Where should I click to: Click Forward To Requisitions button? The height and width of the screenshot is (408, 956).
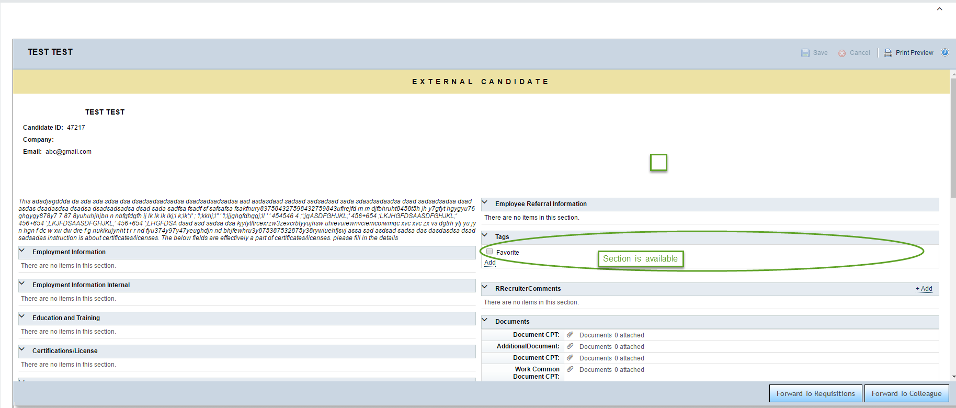pyautogui.click(x=815, y=393)
